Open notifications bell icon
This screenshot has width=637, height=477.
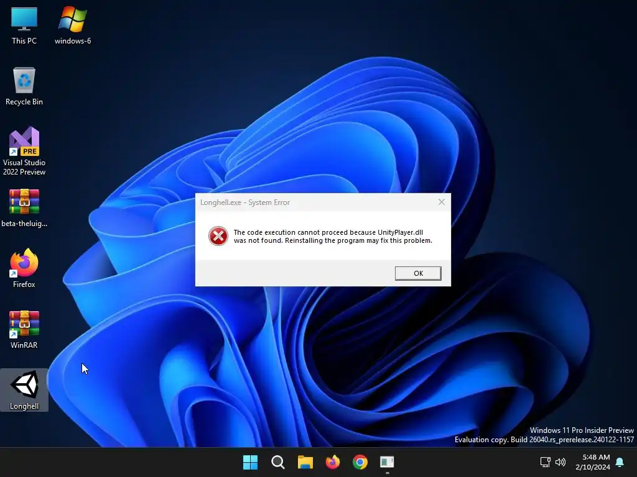pyautogui.click(x=620, y=462)
